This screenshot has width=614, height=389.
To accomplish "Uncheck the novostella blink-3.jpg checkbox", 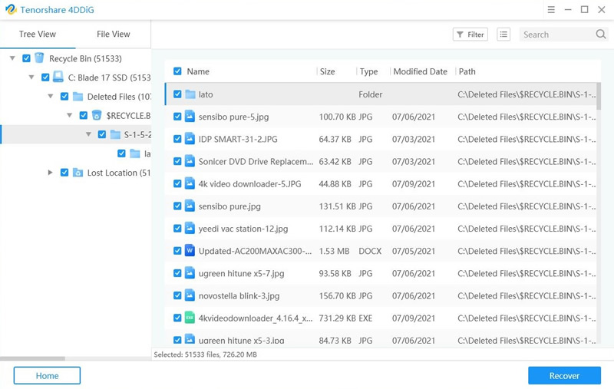I will pyautogui.click(x=177, y=295).
